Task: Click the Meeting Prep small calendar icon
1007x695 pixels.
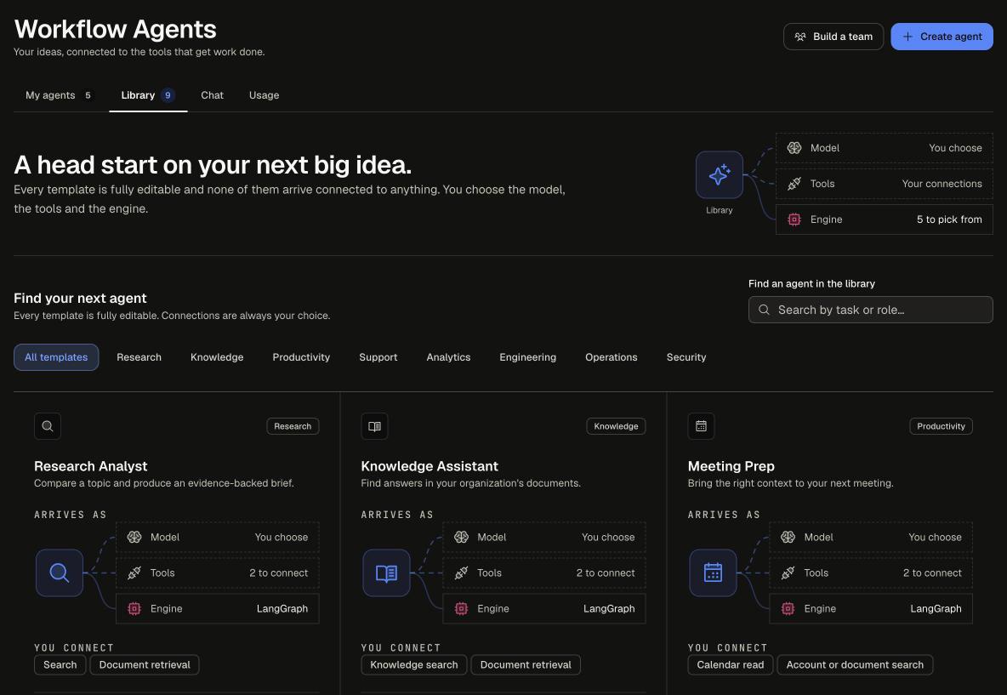Action: 702,426
